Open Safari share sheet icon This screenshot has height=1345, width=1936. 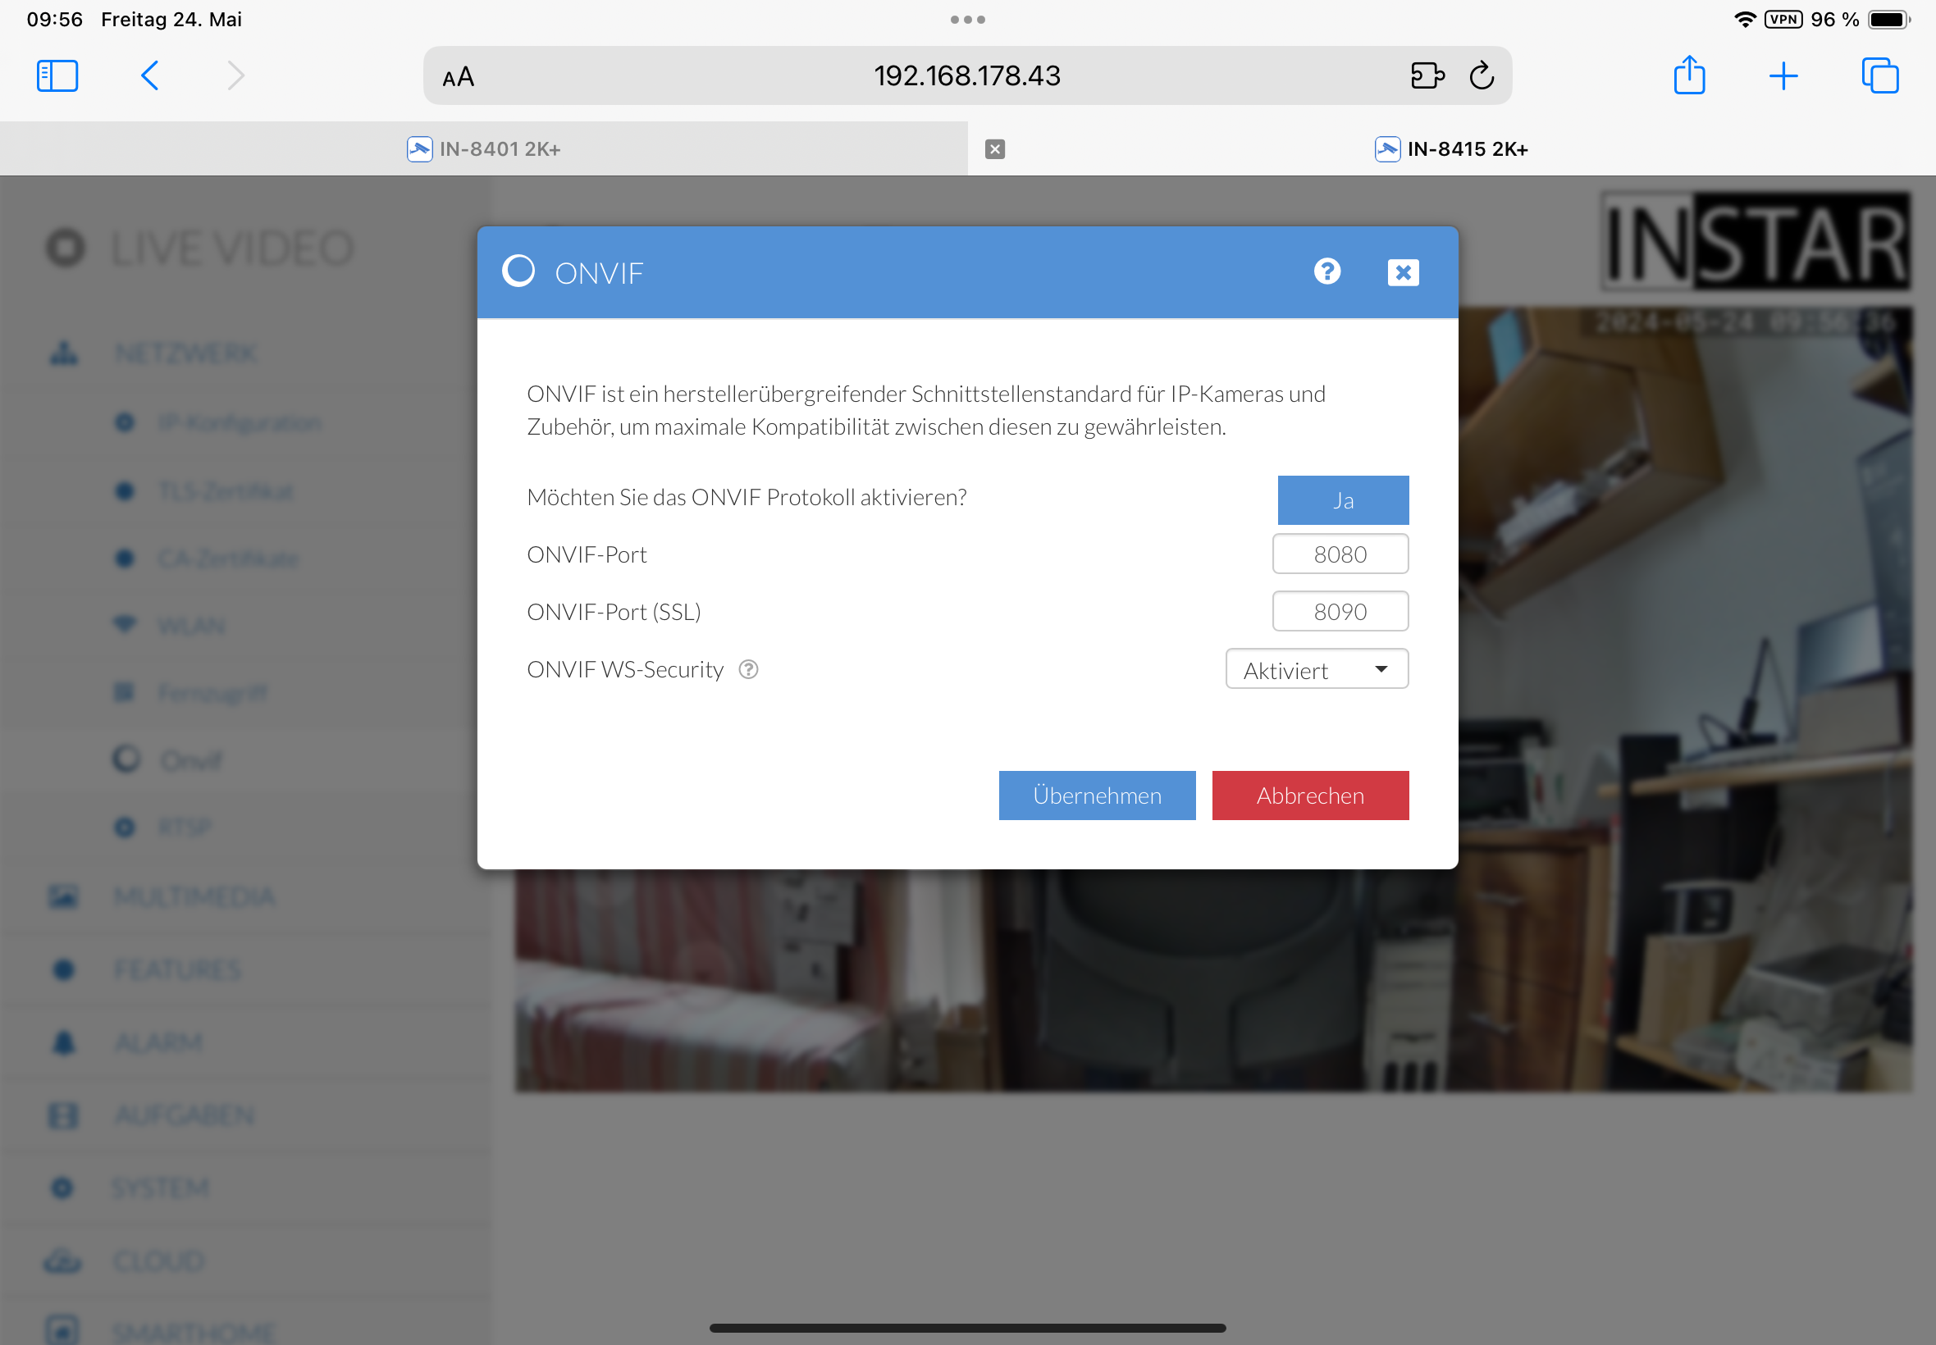pyautogui.click(x=1688, y=75)
